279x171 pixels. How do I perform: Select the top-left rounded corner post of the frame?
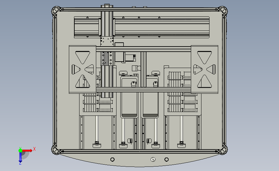pos(56,11)
